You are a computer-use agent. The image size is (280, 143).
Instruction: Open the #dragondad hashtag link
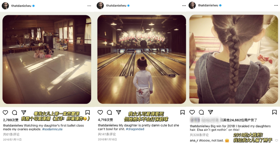click(135, 129)
